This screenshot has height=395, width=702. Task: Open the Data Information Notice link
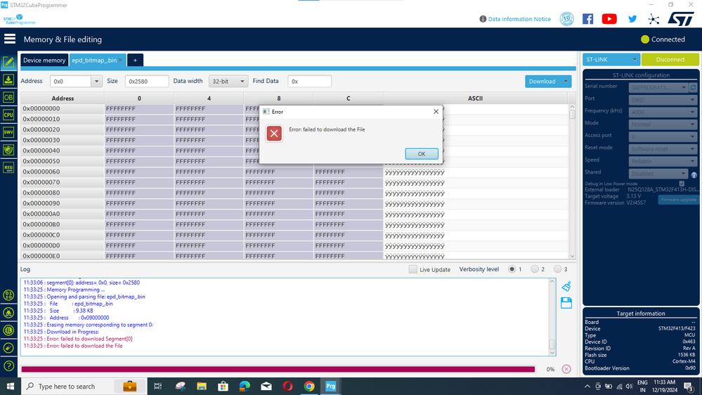(x=519, y=19)
